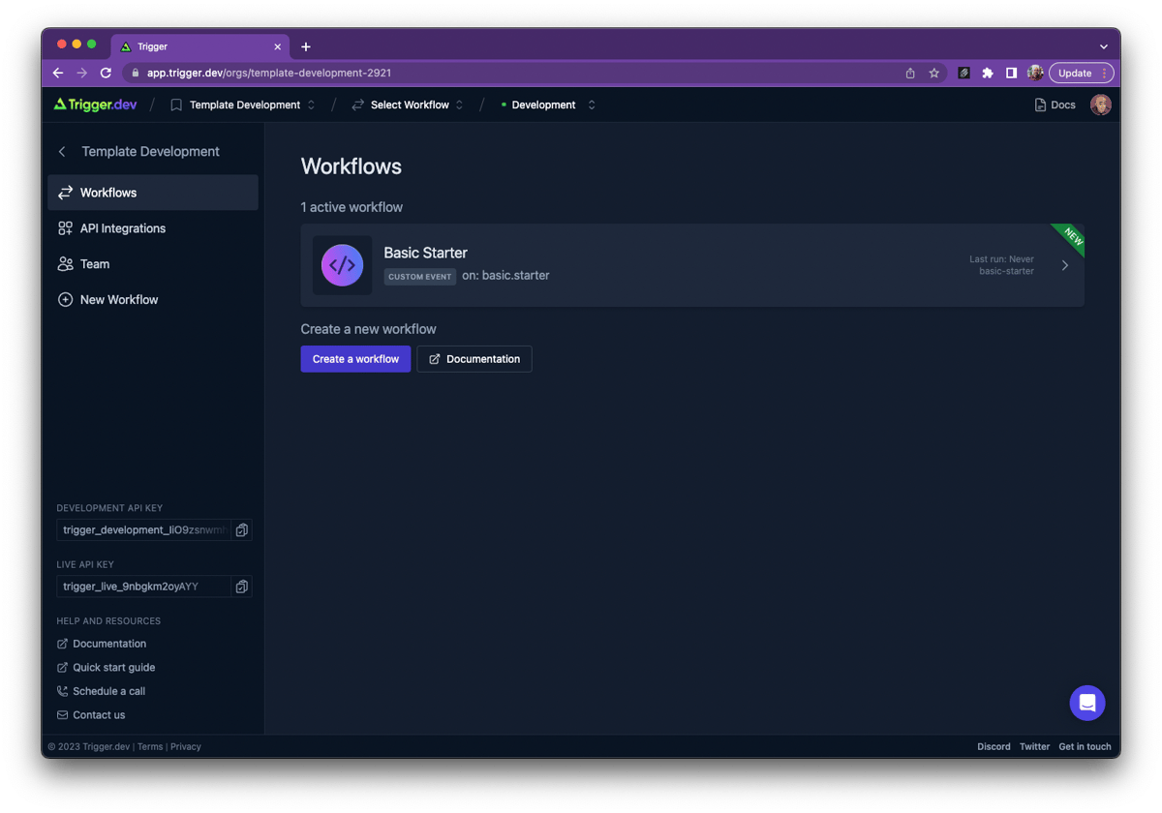Open the Template Development organization dropdown
The height and width of the screenshot is (813, 1162).
pos(243,105)
